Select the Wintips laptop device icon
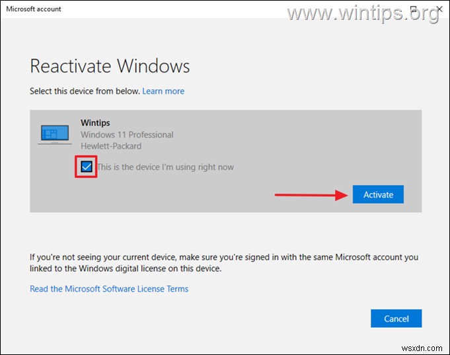 click(55, 134)
